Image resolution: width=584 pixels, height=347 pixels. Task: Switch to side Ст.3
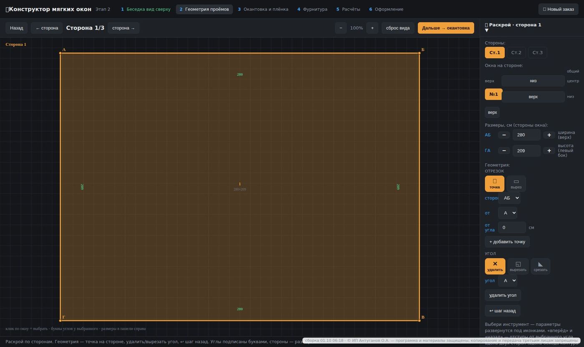[538, 52]
